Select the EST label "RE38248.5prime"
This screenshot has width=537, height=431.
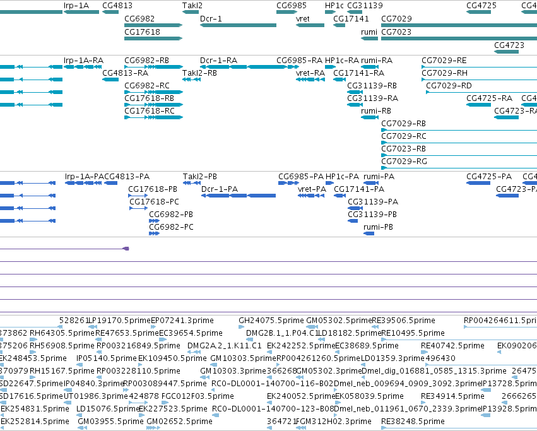click(x=413, y=421)
